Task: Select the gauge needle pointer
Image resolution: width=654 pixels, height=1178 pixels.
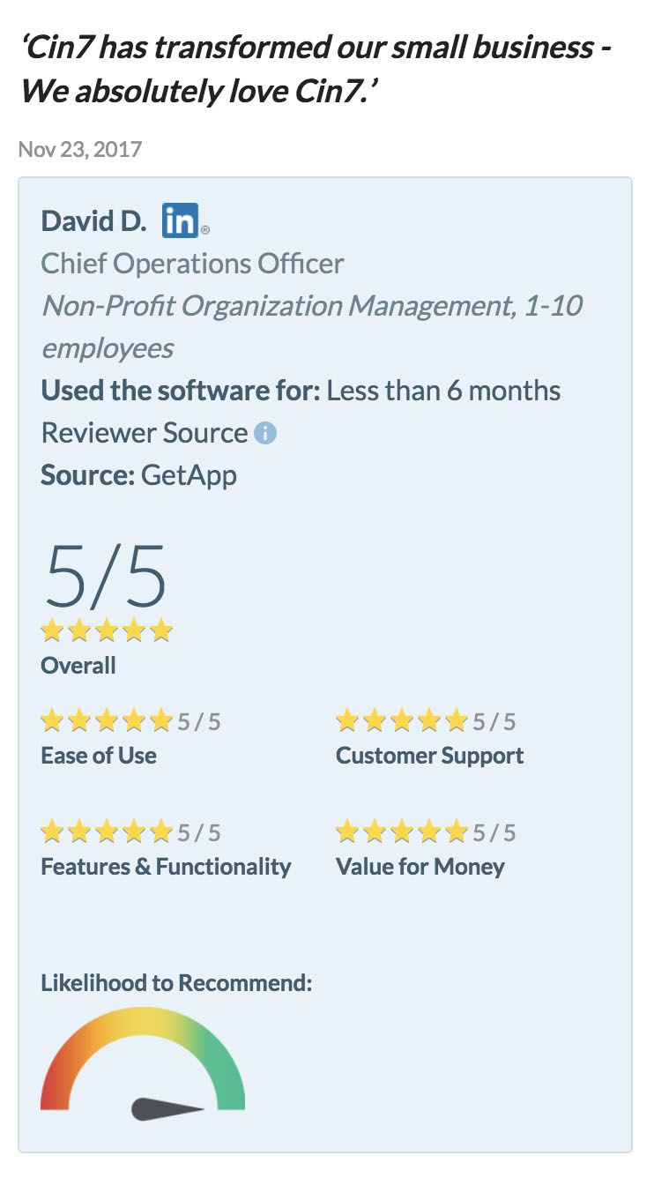Action: click(x=167, y=1109)
